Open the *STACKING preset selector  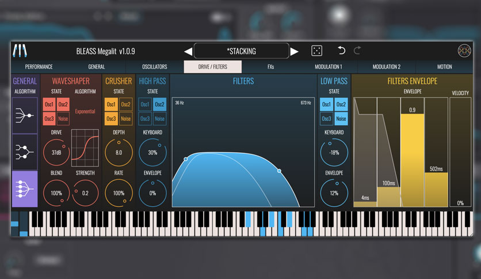[x=242, y=51]
